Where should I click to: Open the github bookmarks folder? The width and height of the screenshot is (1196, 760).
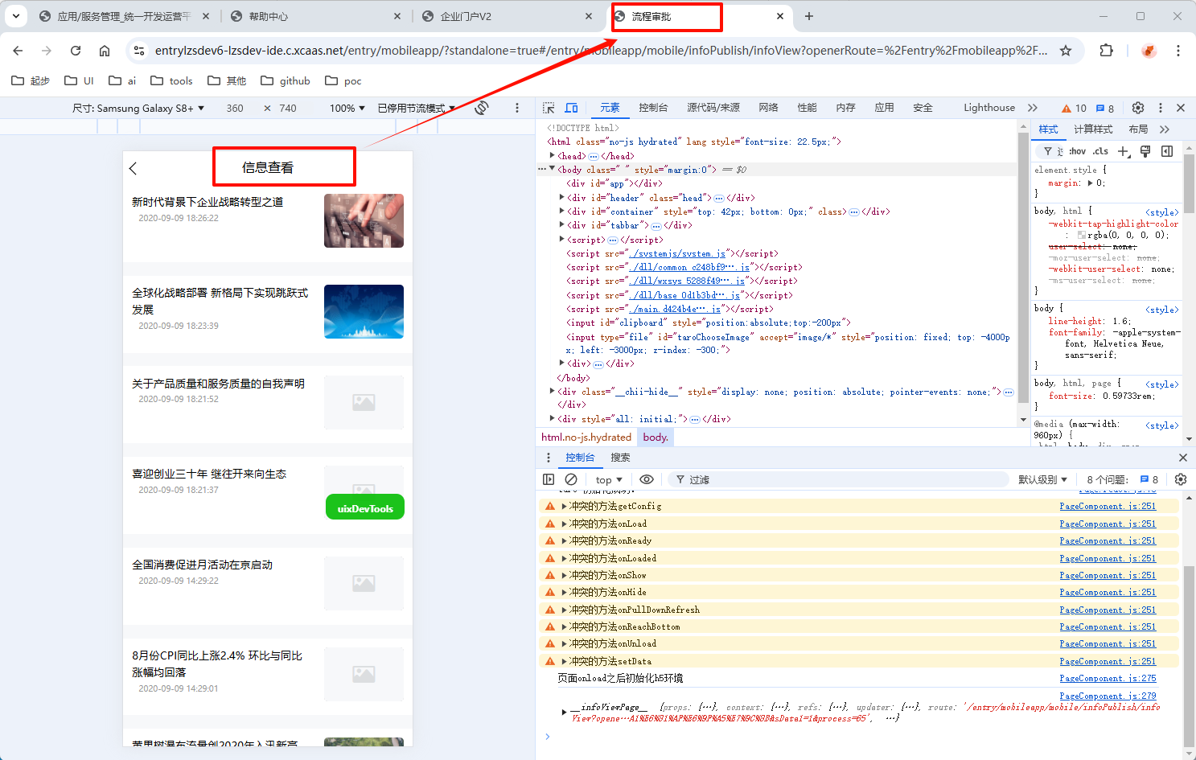point(286,80)
